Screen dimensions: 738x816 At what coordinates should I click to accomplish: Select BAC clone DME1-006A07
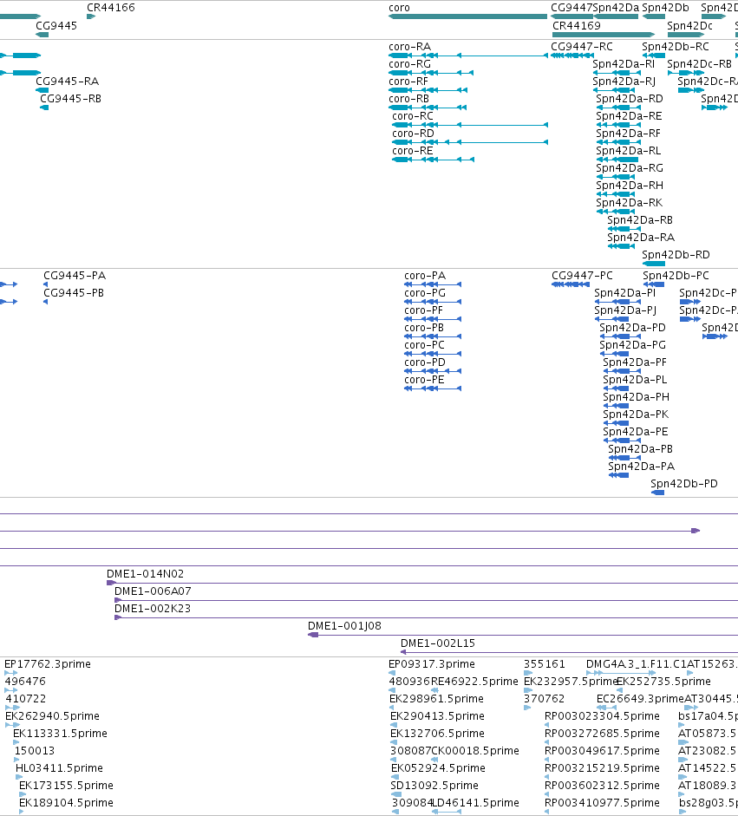(153, 591)
